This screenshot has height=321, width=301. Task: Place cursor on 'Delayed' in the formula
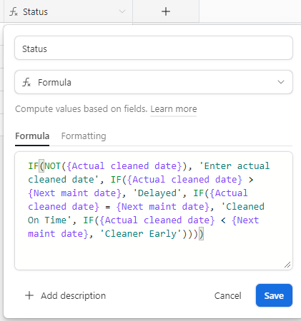(x=157, y=193)
